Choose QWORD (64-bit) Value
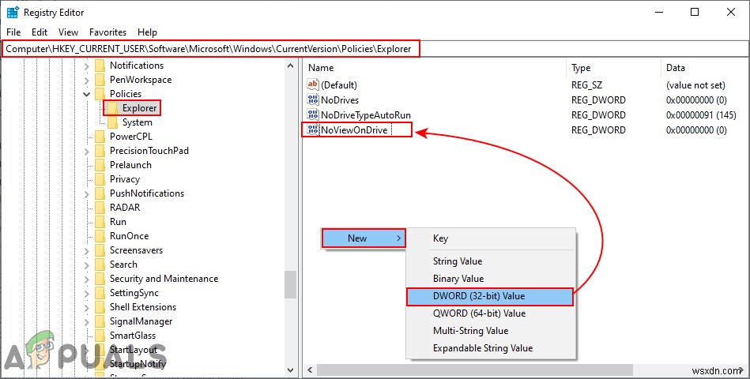This screenshot has width=750, height=379. 491,313
